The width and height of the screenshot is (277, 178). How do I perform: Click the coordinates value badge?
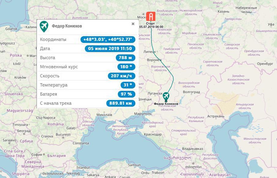pos(108,39)
